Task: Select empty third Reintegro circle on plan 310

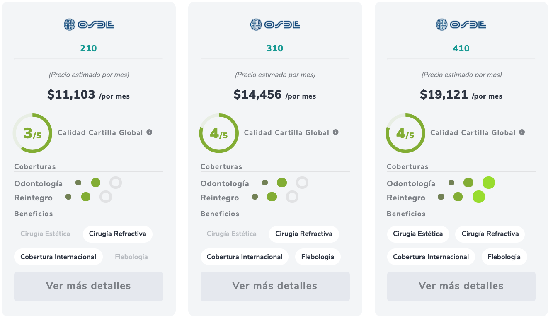Action: point(292,197)
